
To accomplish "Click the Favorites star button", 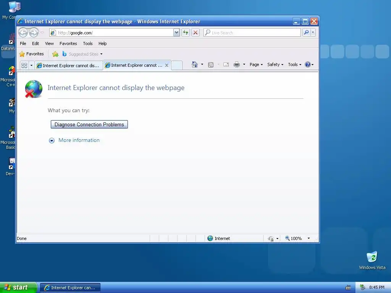I will click(x=32, y=54).
